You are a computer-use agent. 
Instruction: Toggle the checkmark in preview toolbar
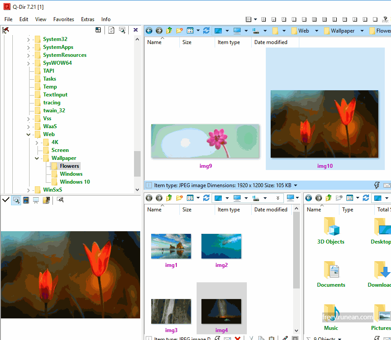pos(5,200)
